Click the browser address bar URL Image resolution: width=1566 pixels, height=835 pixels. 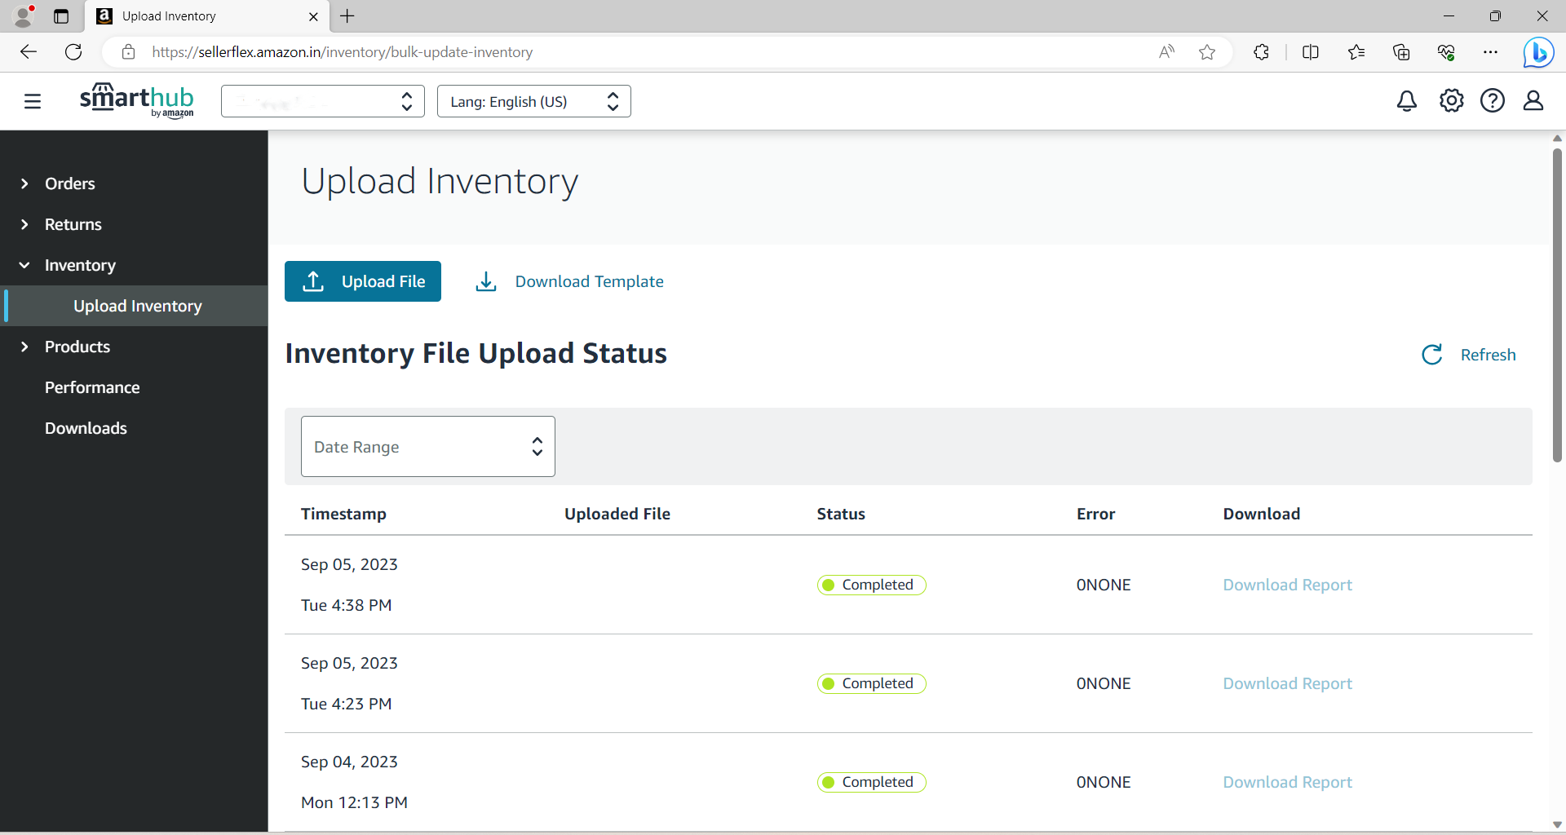[343, 52]
